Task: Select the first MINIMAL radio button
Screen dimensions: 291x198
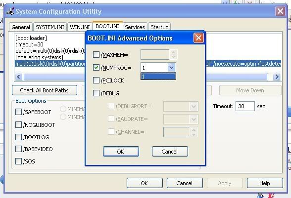Action: [63, 109]
